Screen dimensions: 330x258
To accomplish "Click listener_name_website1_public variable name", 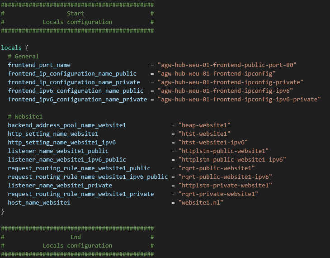I will (x=58, y=151).
